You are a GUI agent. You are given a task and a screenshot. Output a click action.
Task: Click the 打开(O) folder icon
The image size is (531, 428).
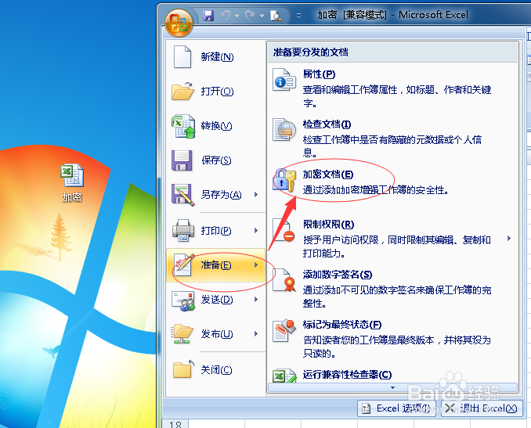coord(182,91)
